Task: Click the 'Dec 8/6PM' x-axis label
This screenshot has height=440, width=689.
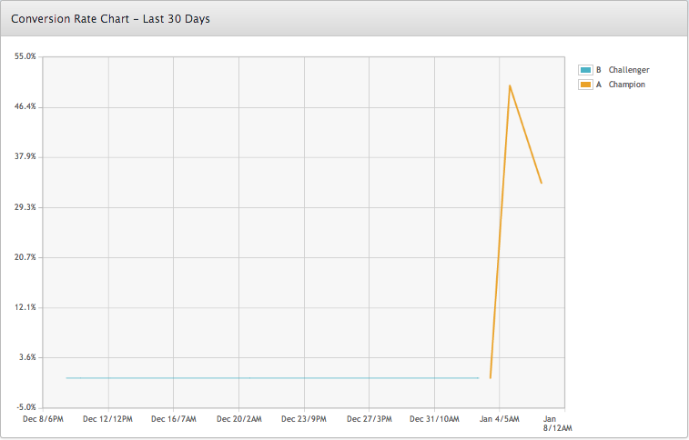Action: pos(43,419)
